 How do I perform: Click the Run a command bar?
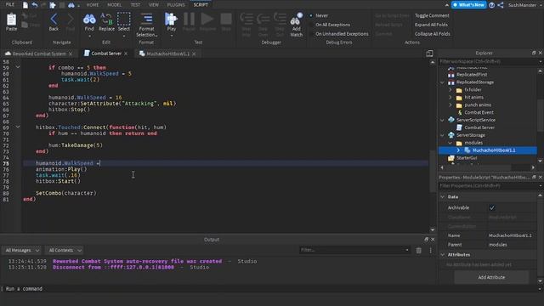[x=270, y=289]
